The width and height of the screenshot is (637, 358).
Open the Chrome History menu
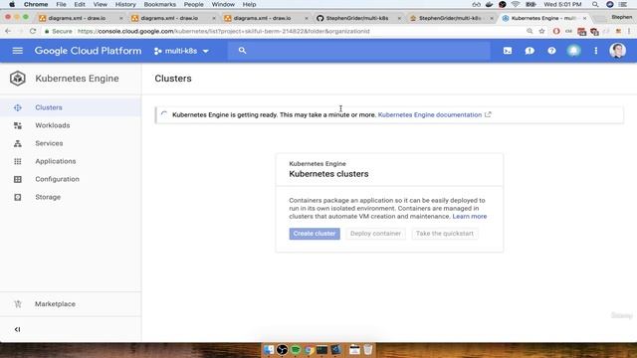point(125,4)
